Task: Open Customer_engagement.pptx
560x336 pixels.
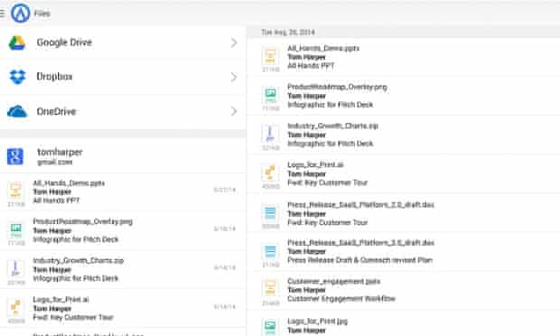Action: click(x=404, y=290)
